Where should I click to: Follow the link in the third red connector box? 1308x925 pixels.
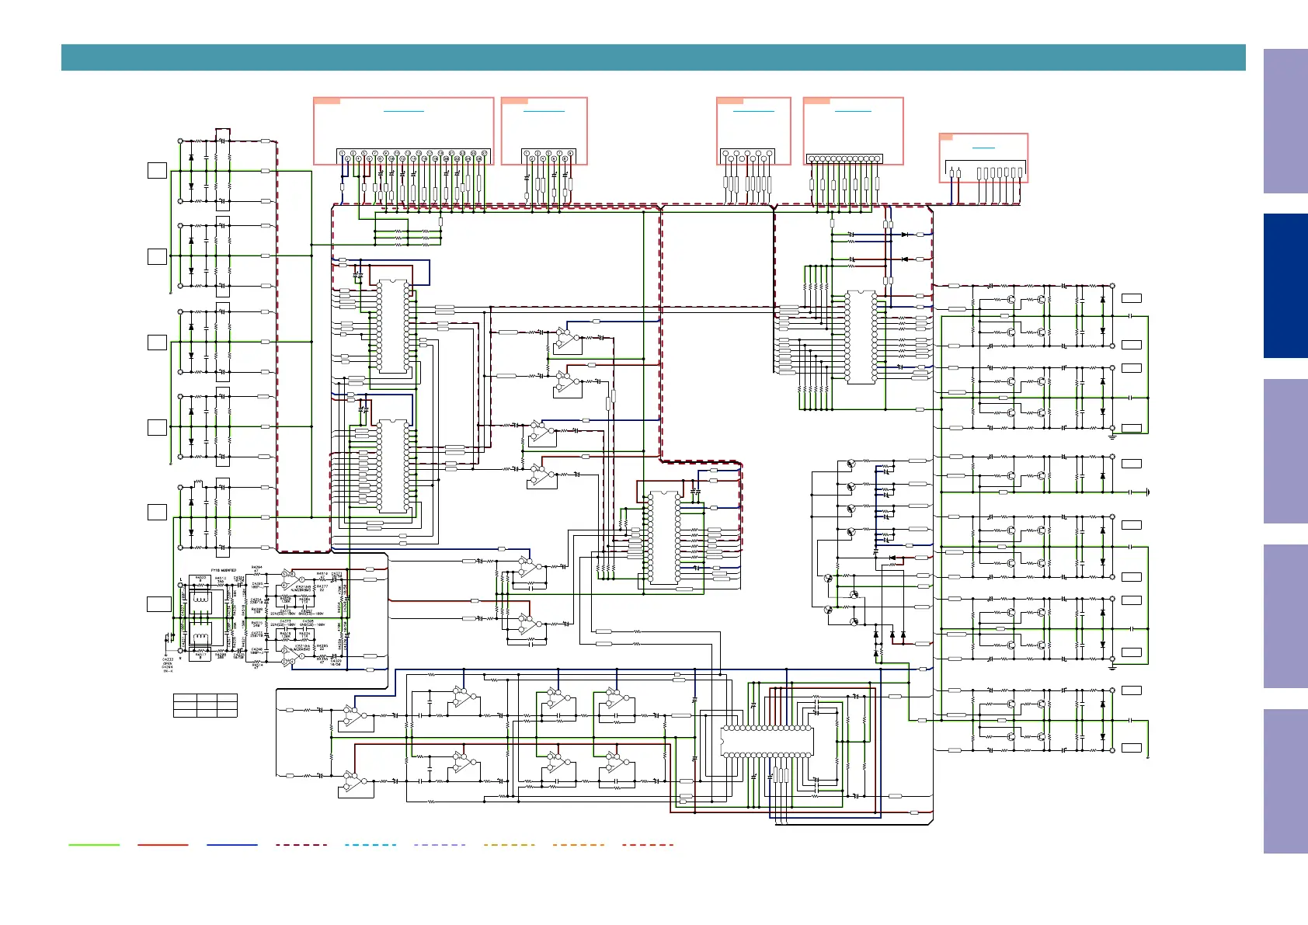(x=753, y=111)
